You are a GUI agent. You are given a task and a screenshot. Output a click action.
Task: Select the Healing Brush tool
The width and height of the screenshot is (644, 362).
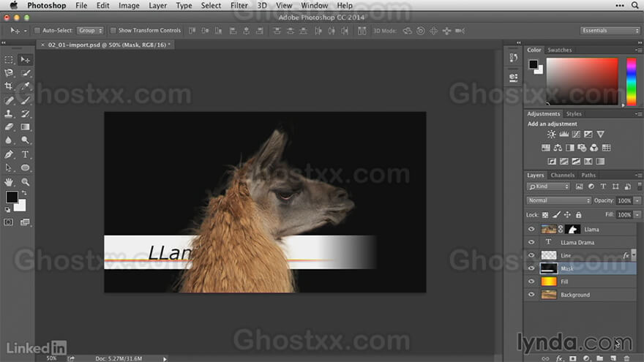pyautogui.click(x=9, y=100)
